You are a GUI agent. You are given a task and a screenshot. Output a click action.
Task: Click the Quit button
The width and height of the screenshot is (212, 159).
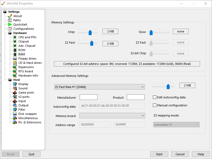[31, 154]
